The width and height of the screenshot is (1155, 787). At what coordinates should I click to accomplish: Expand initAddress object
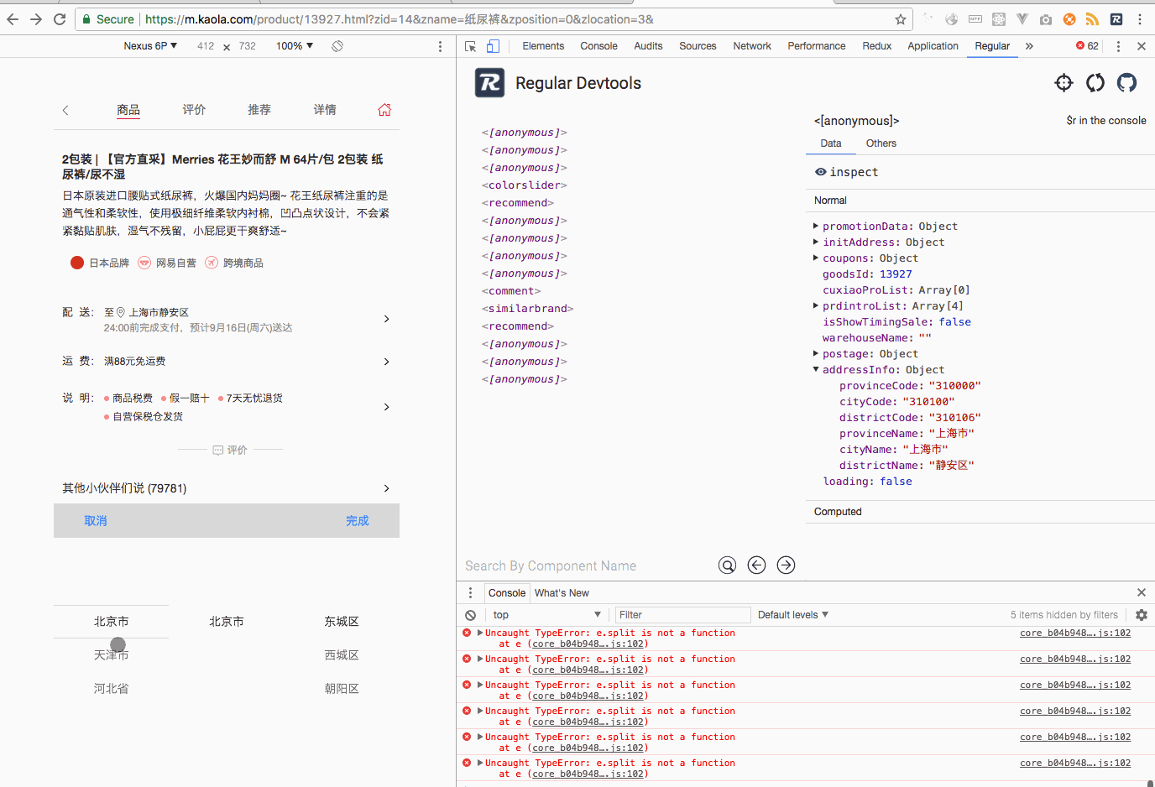tap(816, 242)
